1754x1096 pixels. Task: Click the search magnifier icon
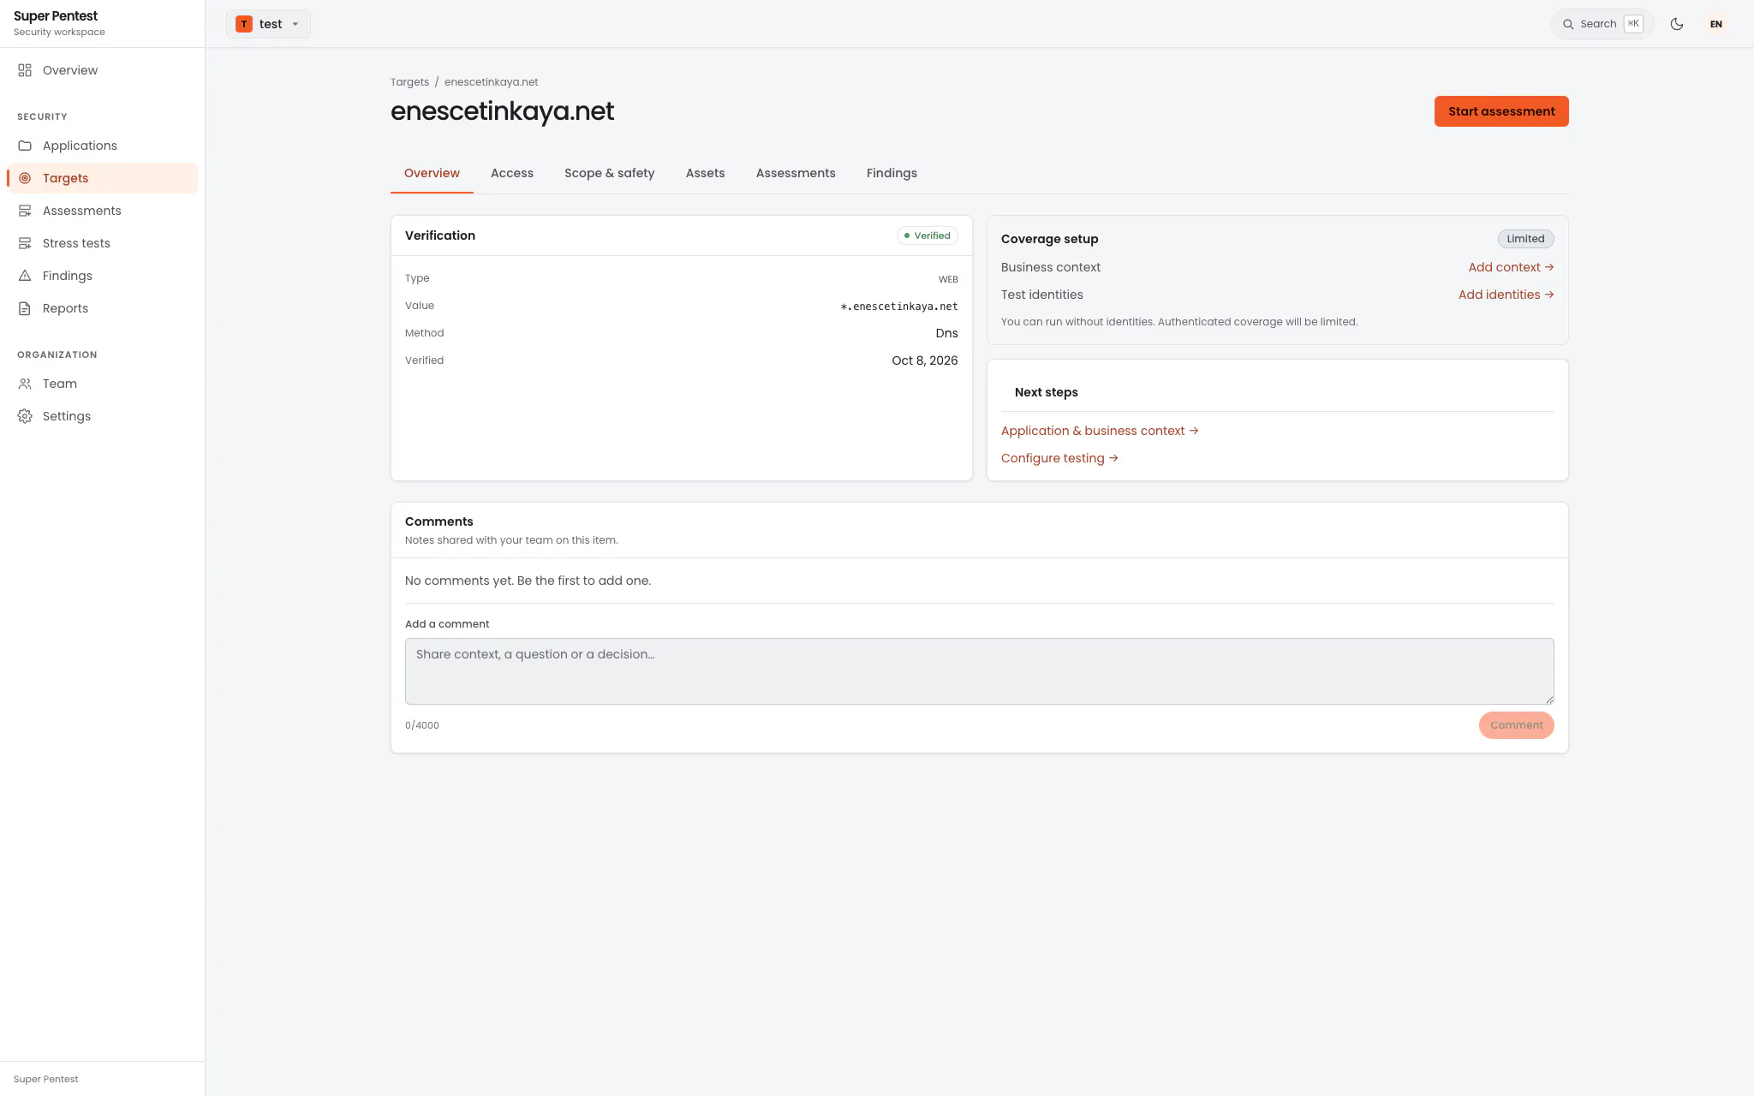[1568, 24]
